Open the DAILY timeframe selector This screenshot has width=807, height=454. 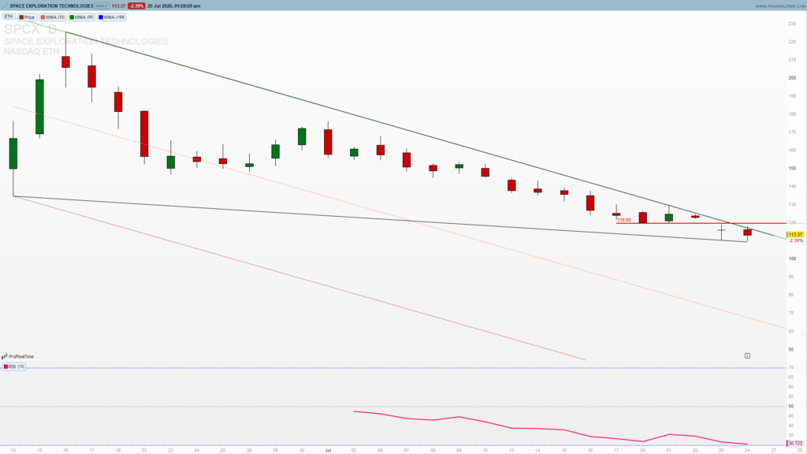102,6
